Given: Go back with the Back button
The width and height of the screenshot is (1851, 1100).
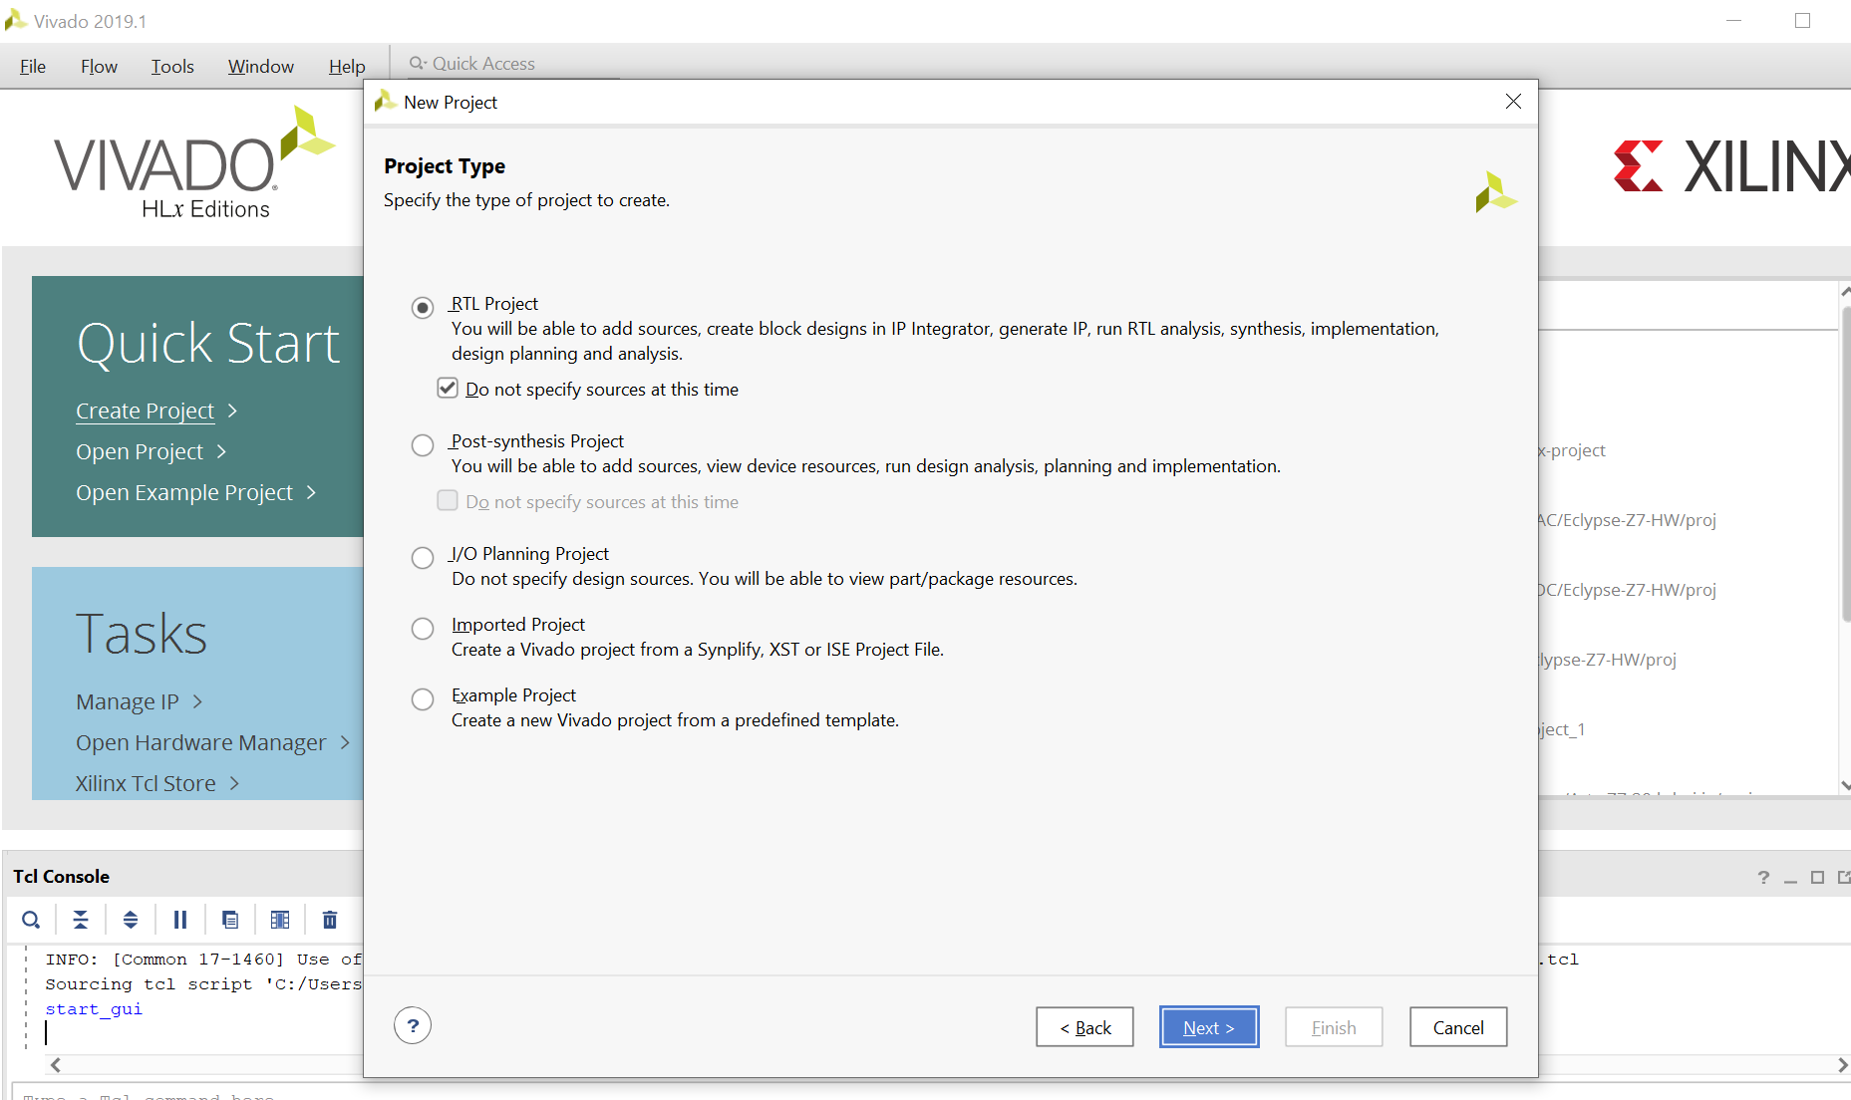Looking at the screenshot, I should coord(1084,1027).
